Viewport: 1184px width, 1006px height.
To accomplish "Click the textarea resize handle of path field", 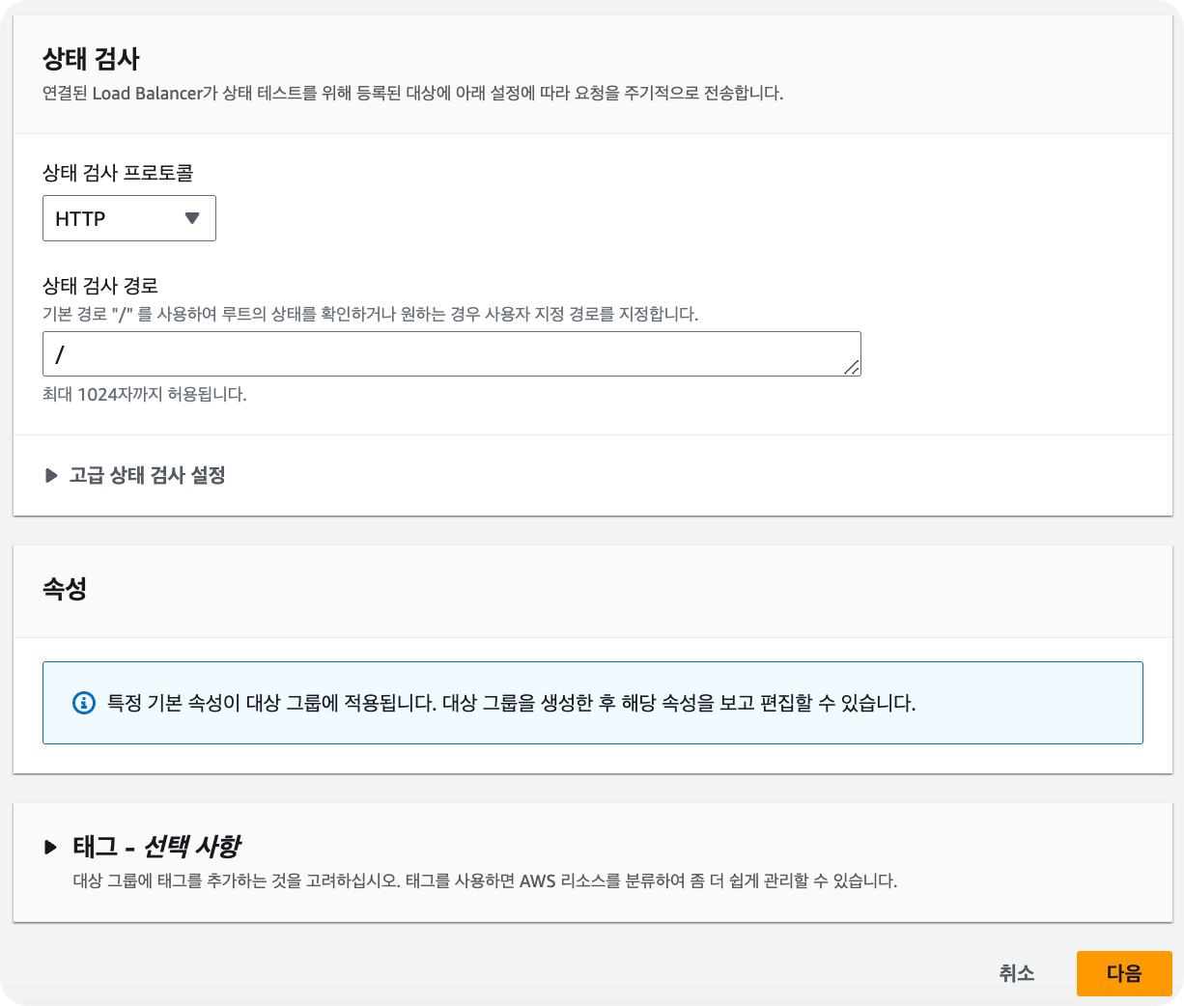I will point(851,366).
